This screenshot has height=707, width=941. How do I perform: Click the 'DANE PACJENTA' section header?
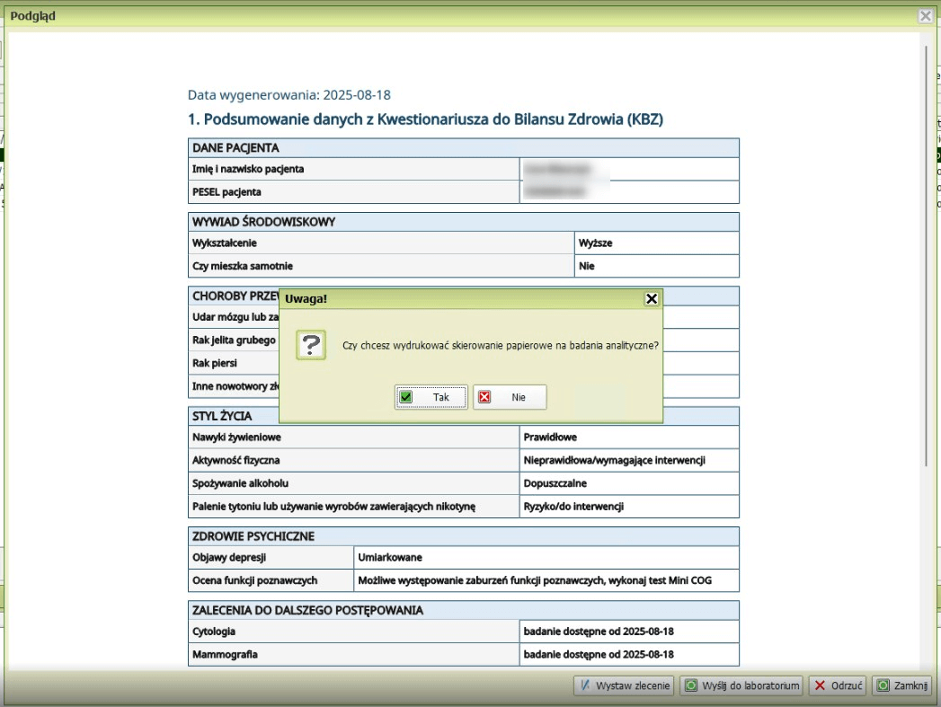[463, 147]
